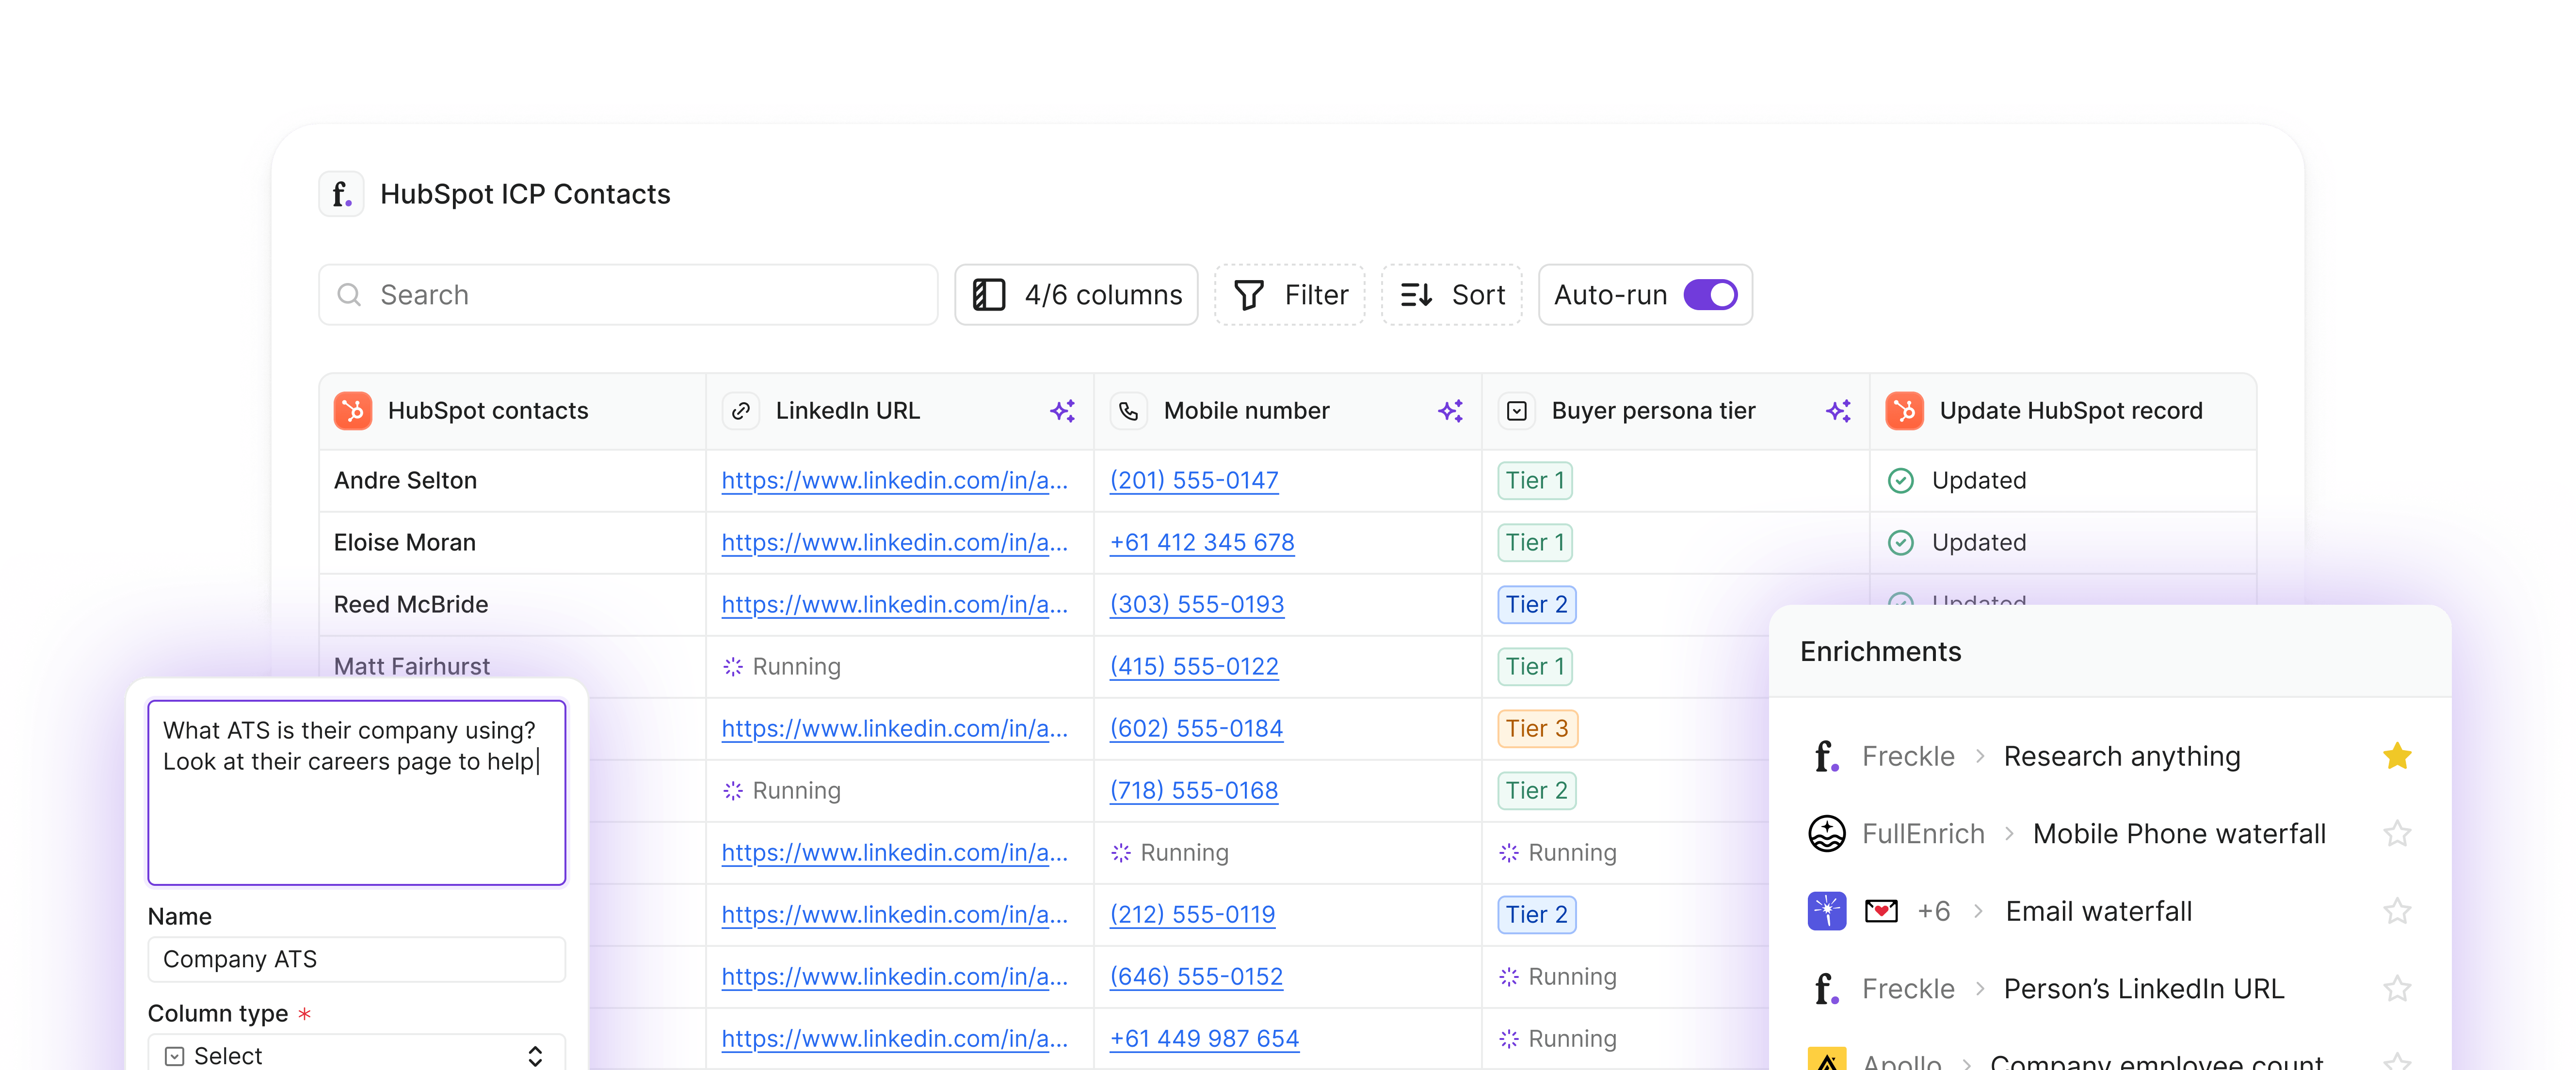Favorite the Mobile Phone waterfall enrichment
This screenshot has height=1070, width=2576.
coord(2397,833)
